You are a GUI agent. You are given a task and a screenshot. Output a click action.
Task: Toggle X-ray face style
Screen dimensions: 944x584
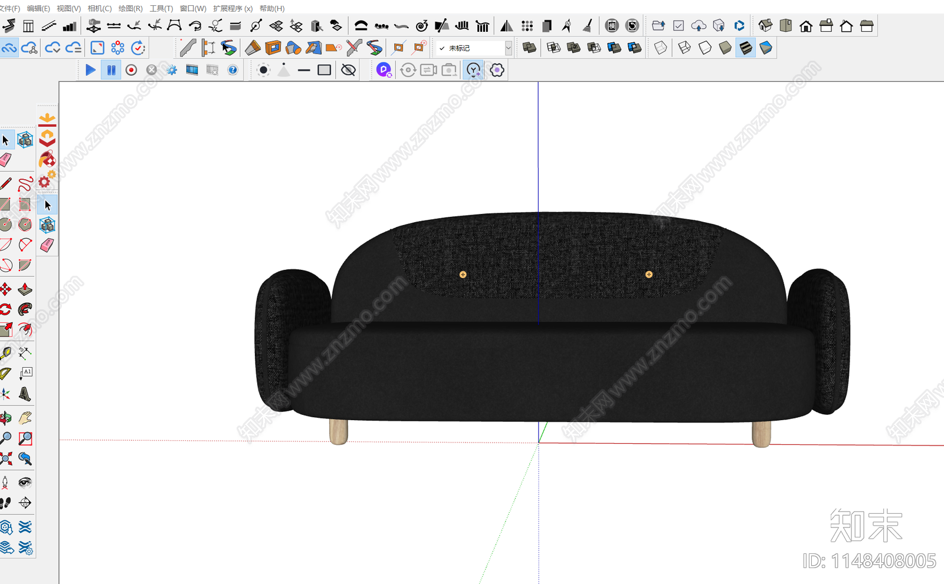point(661,48)
